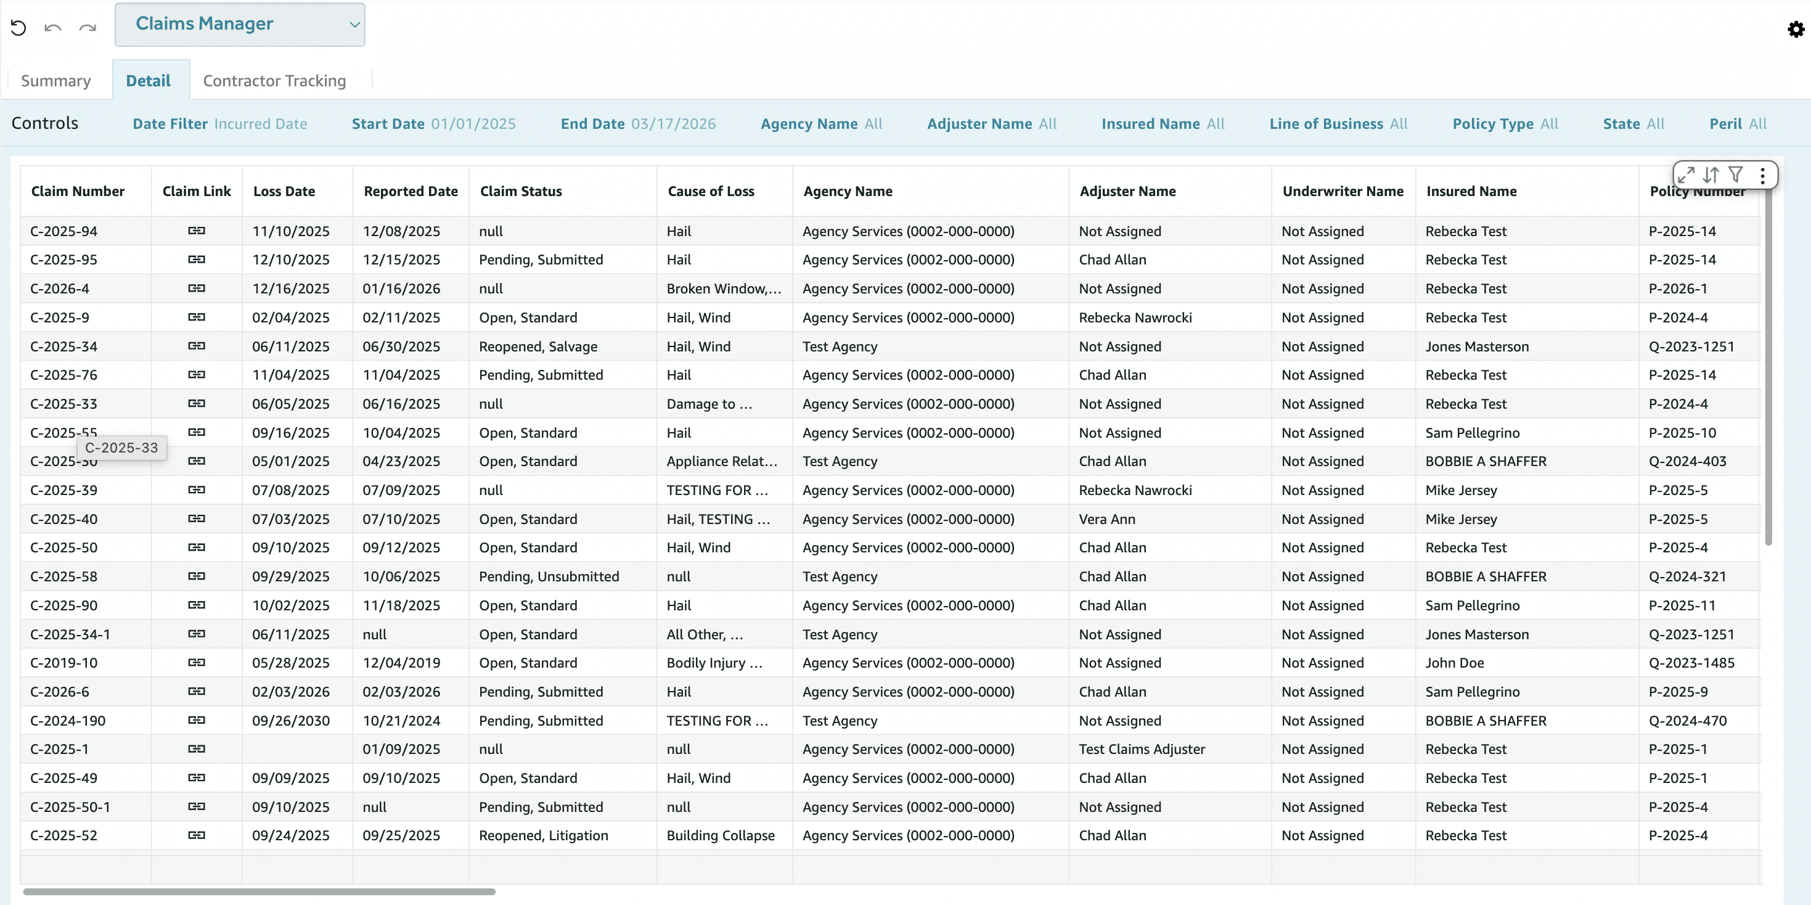Open the Line of Business filter

[x=1338, y=124]
